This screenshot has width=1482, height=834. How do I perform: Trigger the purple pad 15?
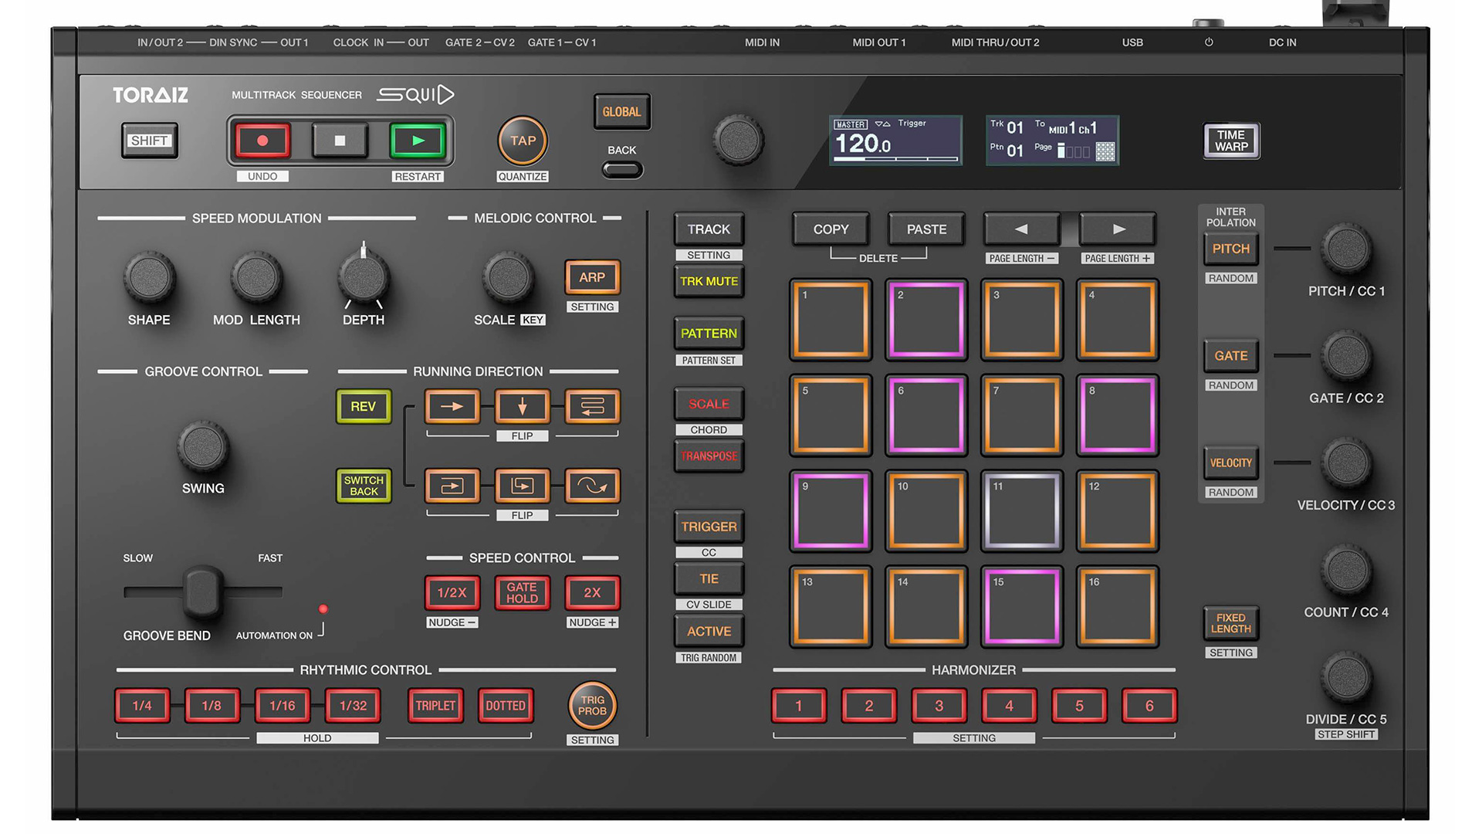click(1022, 607)
